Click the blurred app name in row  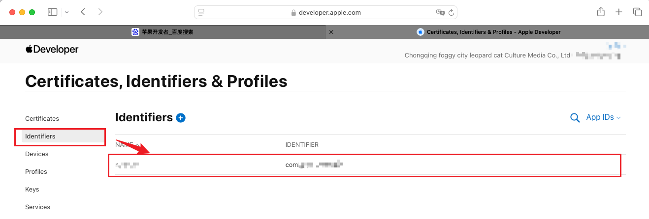click(127, 165)
